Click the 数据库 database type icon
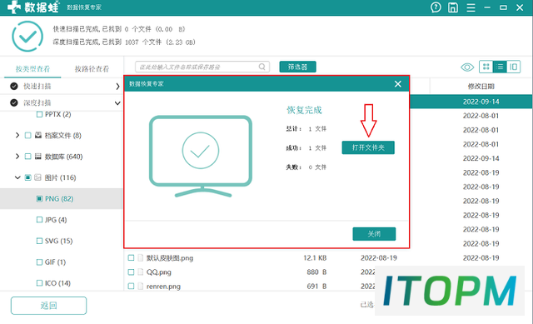The image size is (533, 324). pos(38,157)
